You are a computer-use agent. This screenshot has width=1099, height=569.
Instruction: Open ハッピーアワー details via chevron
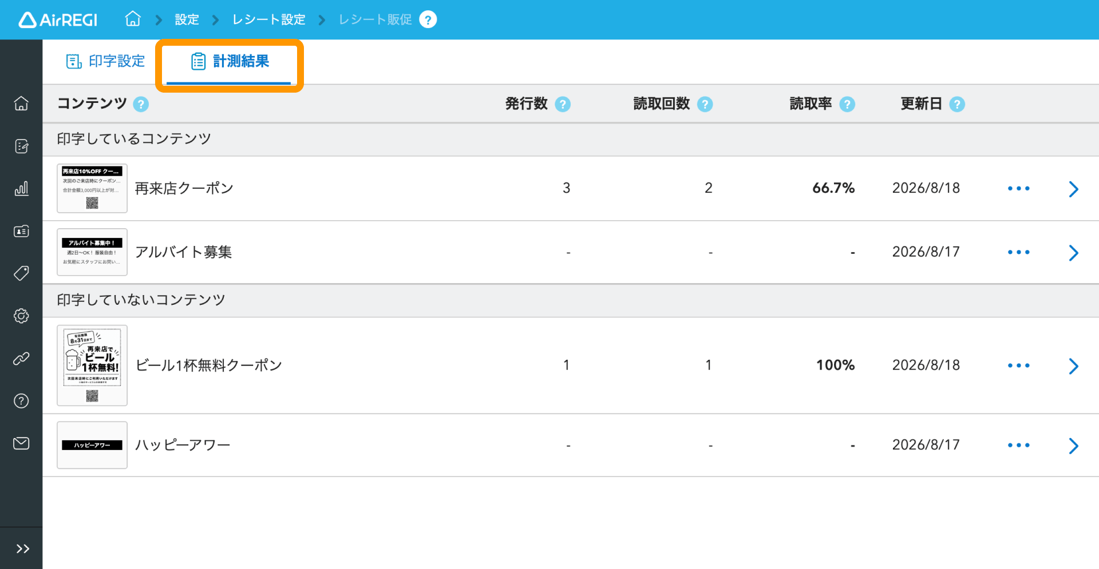click(x=1074, y=445)
